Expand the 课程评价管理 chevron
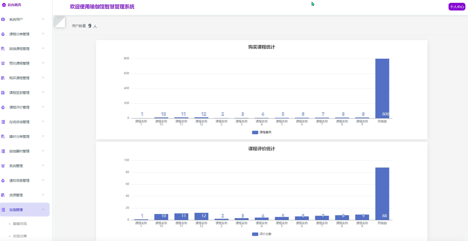The width and height of the screenshot is (468, 241). tap(43, 107)
